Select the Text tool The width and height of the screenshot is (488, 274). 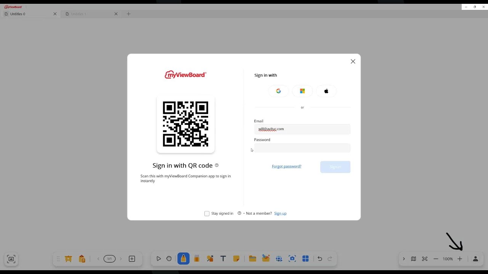[x=223, y=259]
